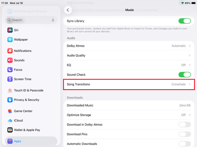
Task: Tap the back arrow button
Action: (68, 10)
